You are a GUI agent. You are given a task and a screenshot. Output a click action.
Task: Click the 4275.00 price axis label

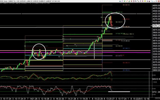tap(156, 19)
